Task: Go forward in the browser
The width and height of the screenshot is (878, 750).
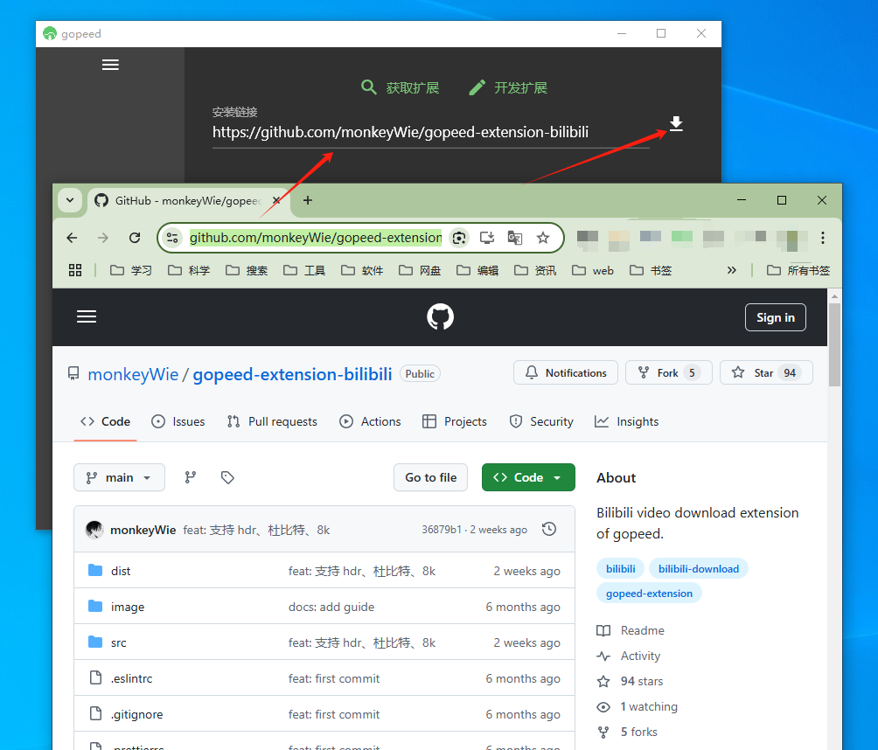Action: pos(103,238)
